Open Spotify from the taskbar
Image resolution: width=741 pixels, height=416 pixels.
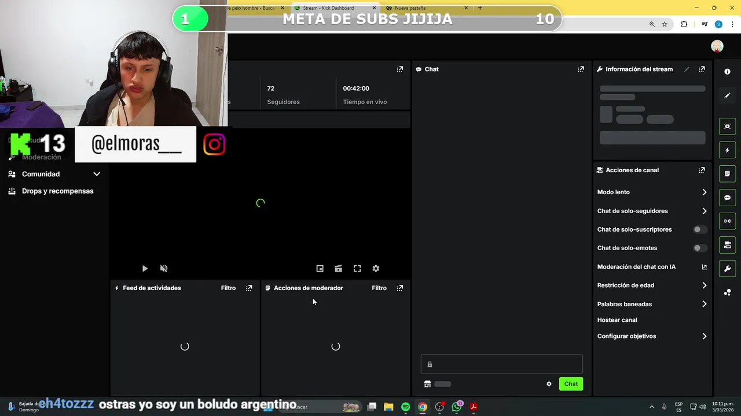click(405, 407)
